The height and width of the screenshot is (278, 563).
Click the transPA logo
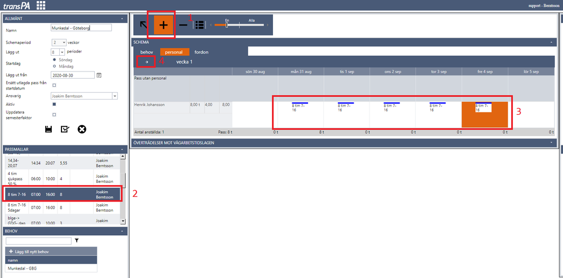pos(17,6)
